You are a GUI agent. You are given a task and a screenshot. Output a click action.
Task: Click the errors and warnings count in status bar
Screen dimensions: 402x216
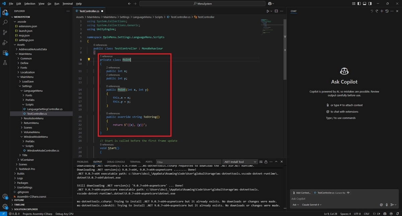[14, 214]
